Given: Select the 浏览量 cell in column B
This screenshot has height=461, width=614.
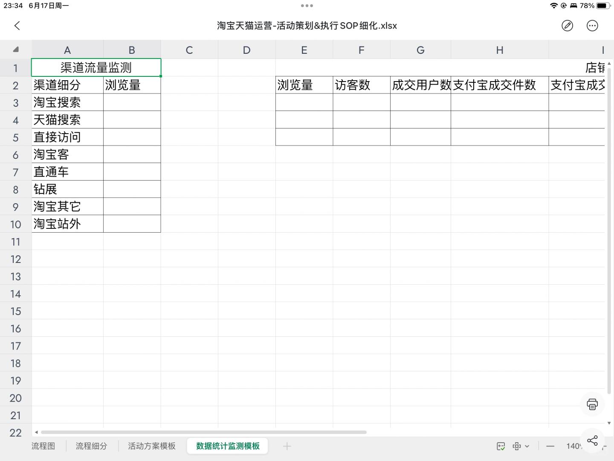Looking at the screenshot, I should pyautogui.click(x=132, y=85).
